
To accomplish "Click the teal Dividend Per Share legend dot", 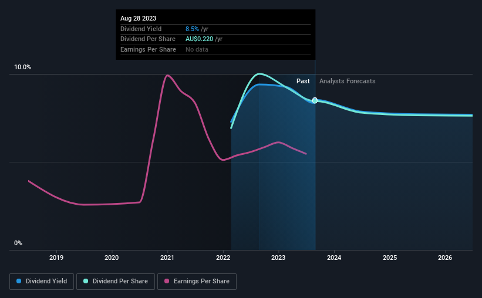I will coord(86,281).
